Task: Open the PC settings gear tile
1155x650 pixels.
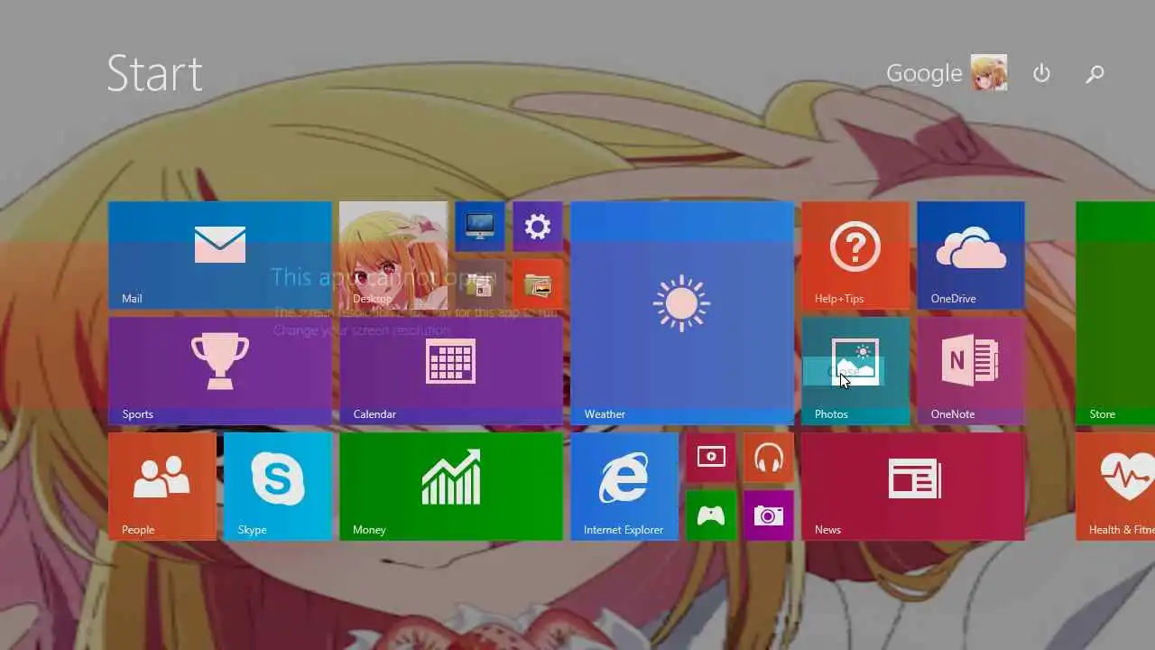Action: 538,227
